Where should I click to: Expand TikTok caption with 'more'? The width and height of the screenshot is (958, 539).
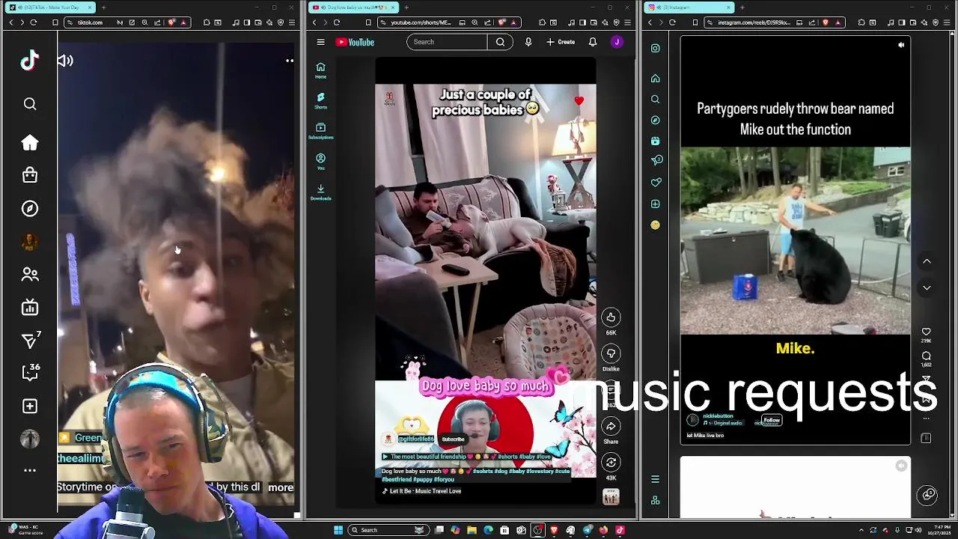pyautogui.click(x=281, y=487)
